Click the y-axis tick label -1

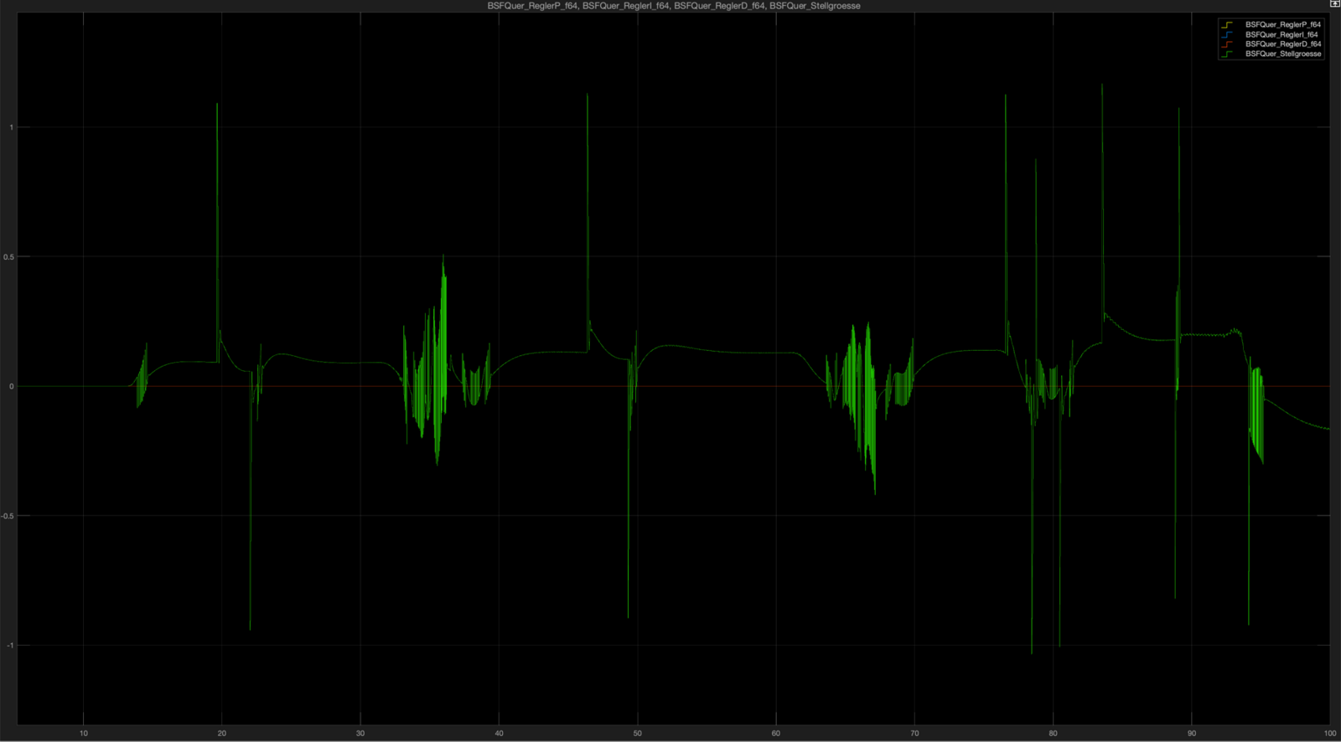[10, 646]
